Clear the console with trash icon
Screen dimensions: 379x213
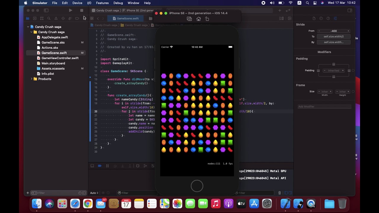280,193
